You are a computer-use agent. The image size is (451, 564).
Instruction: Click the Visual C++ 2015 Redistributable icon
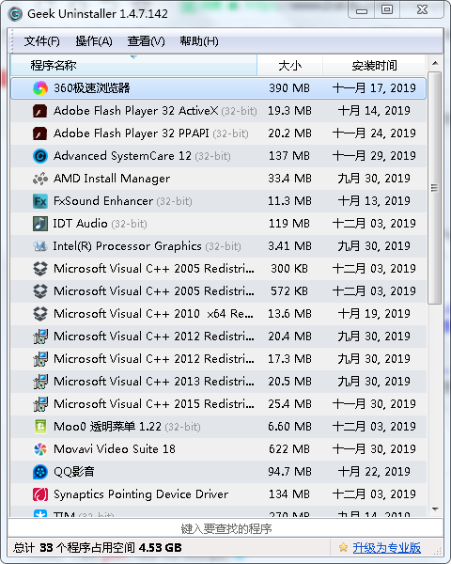tap(40, 404)
